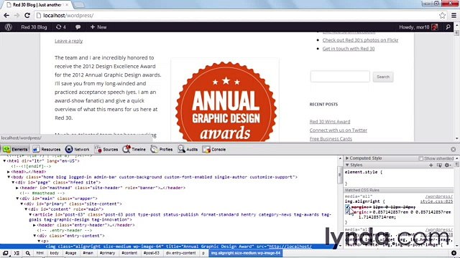Open the Network panel tab
This screenshot has width=460, height=258.
pyautogui.click(x=78, y=149)
